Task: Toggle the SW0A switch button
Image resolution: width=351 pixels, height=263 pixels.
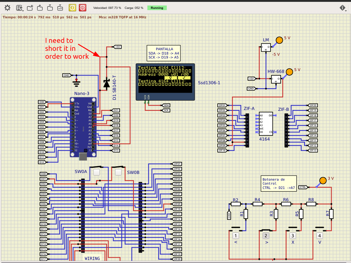Action: point(96,172)
